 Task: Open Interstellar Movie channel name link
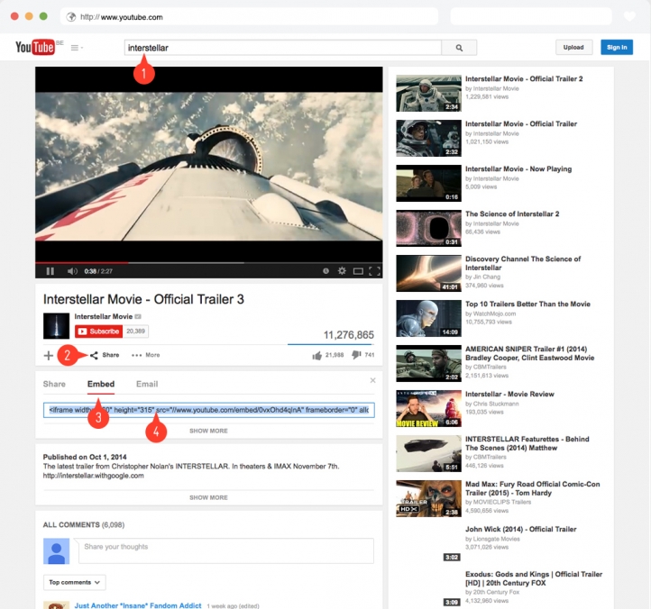point(104,316)
